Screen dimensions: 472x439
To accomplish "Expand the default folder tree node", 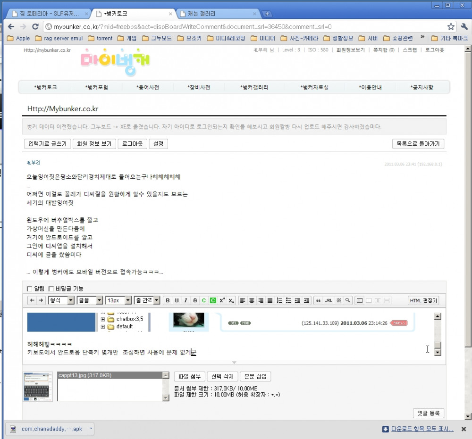I will click(x=103, y=327).
